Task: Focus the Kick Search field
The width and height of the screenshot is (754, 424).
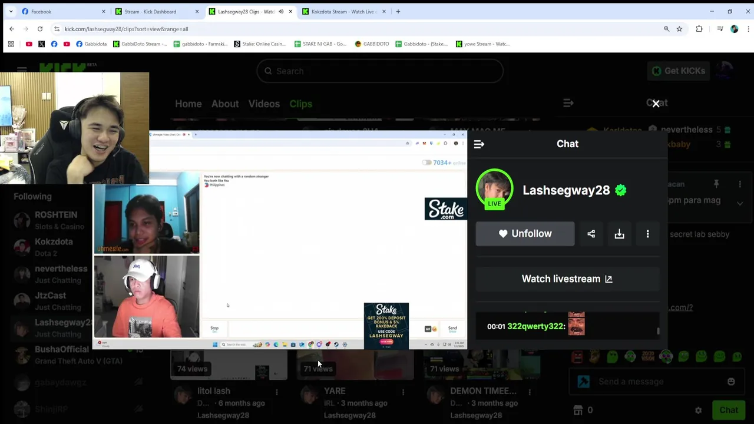Action: [x=380, y=71]
